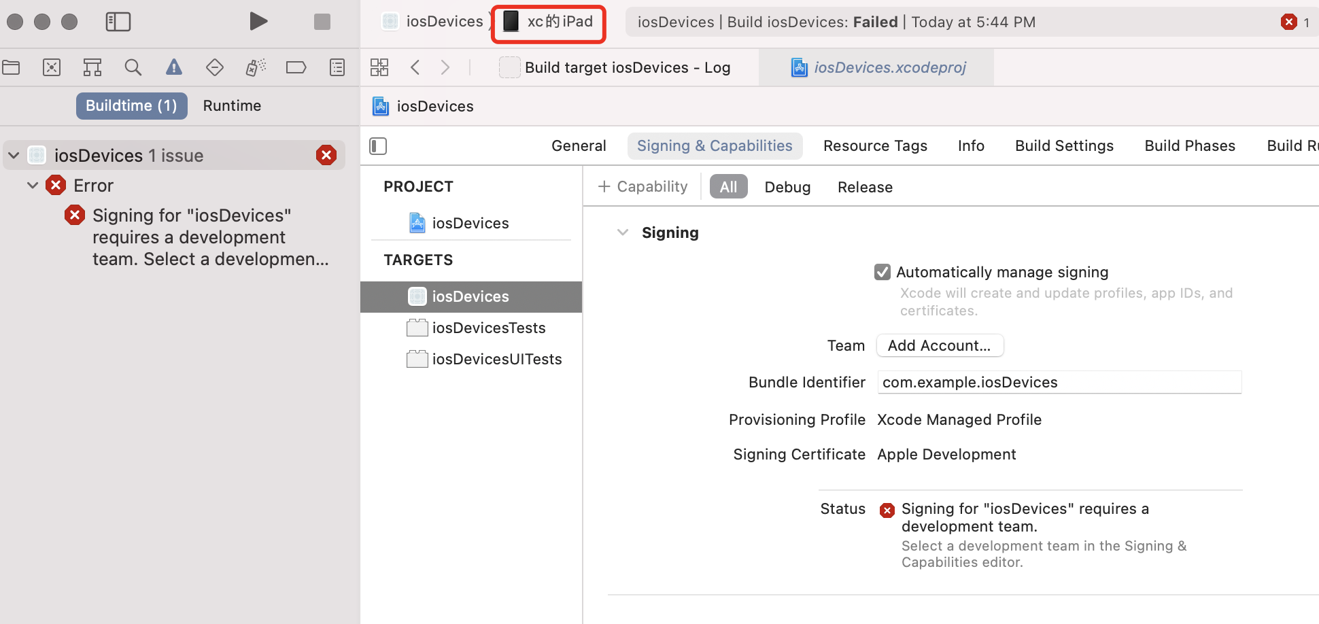The image size is (1319, 624).
Task: Open the Project navigator folder icon
Action: (x=11, y=67)
